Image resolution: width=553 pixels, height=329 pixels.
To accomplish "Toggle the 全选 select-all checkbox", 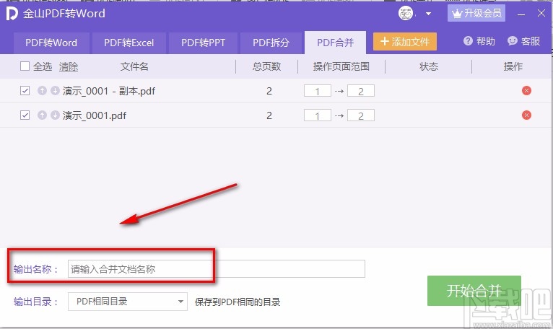I will point(25,66).
